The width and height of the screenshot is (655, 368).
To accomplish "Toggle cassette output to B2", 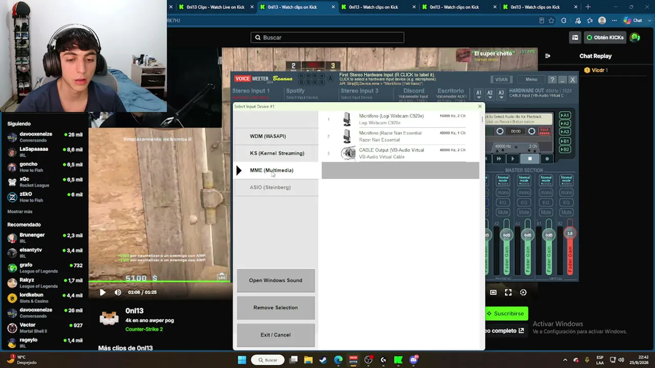I will 565,149.
